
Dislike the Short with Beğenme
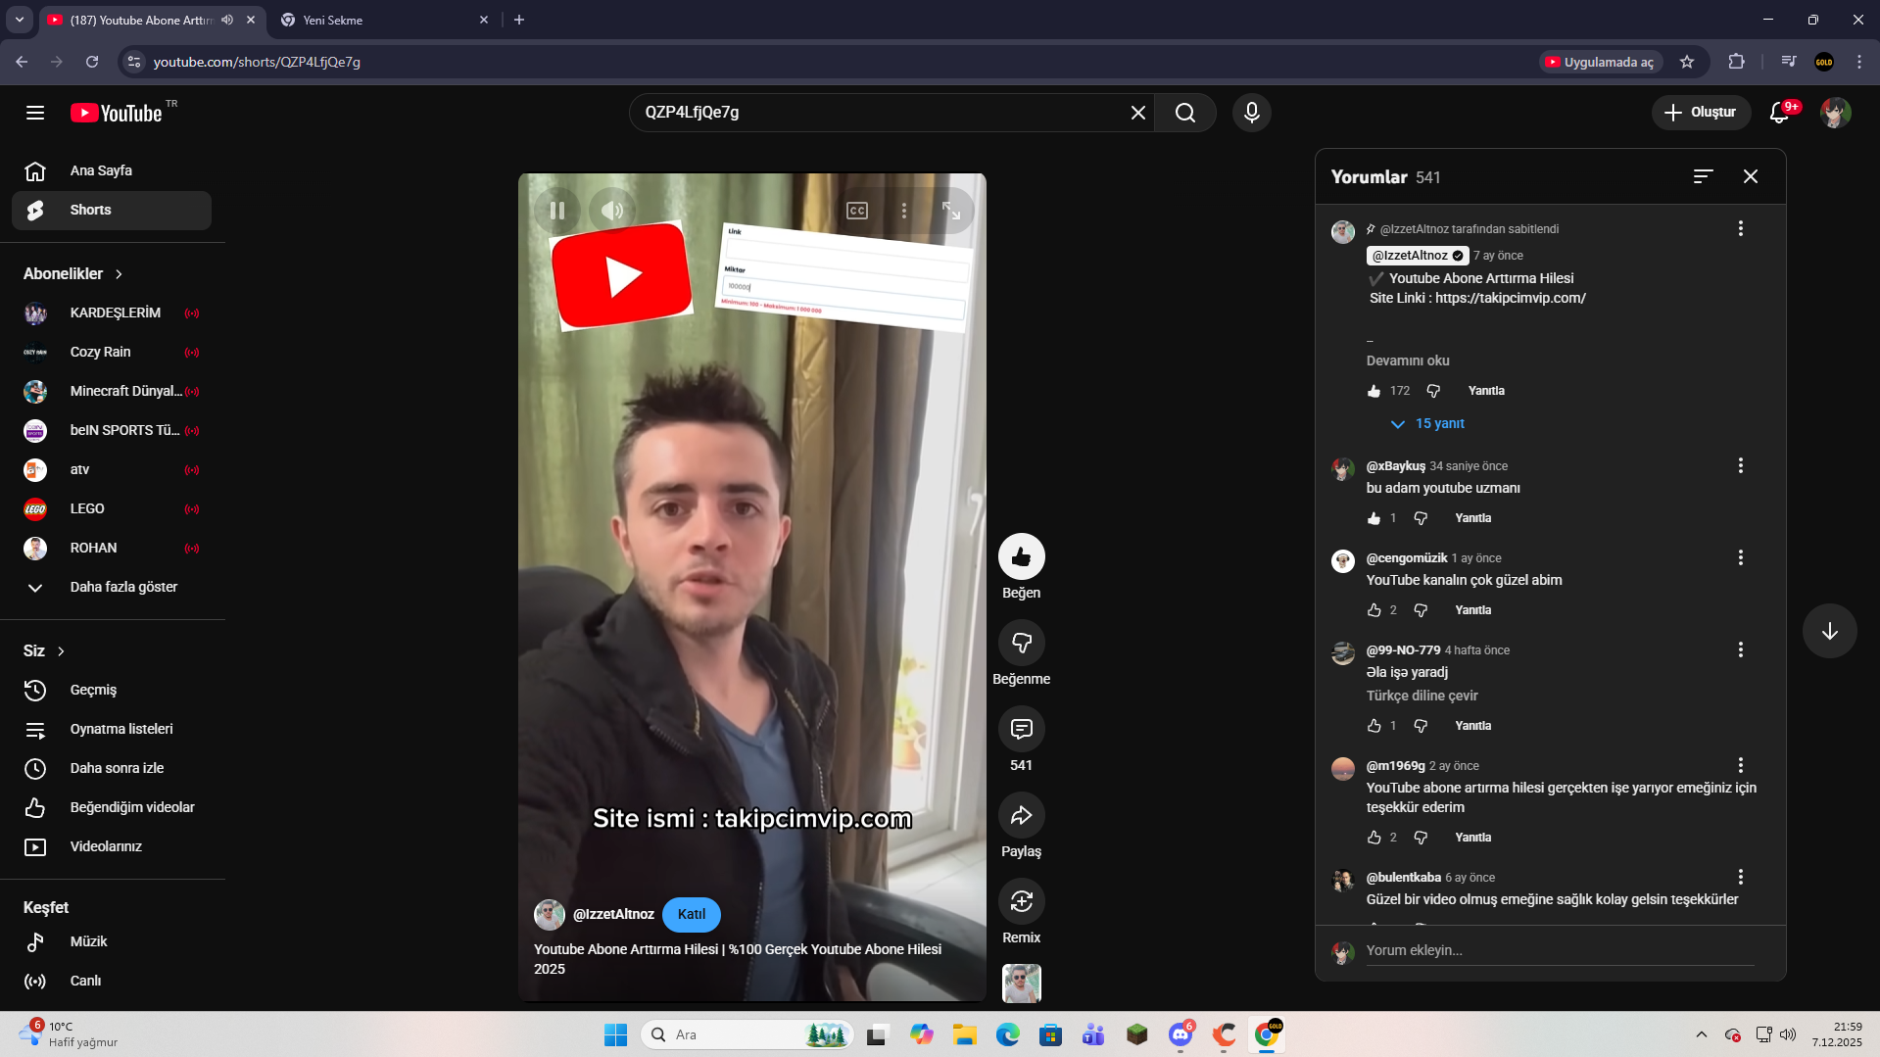(x=1021, y=643)
